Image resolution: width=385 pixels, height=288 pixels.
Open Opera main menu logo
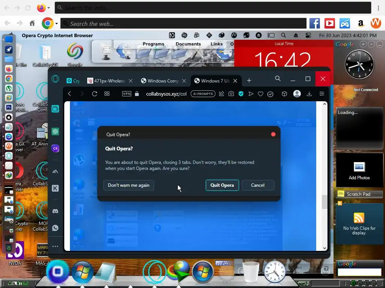click(x=55, y=79)
